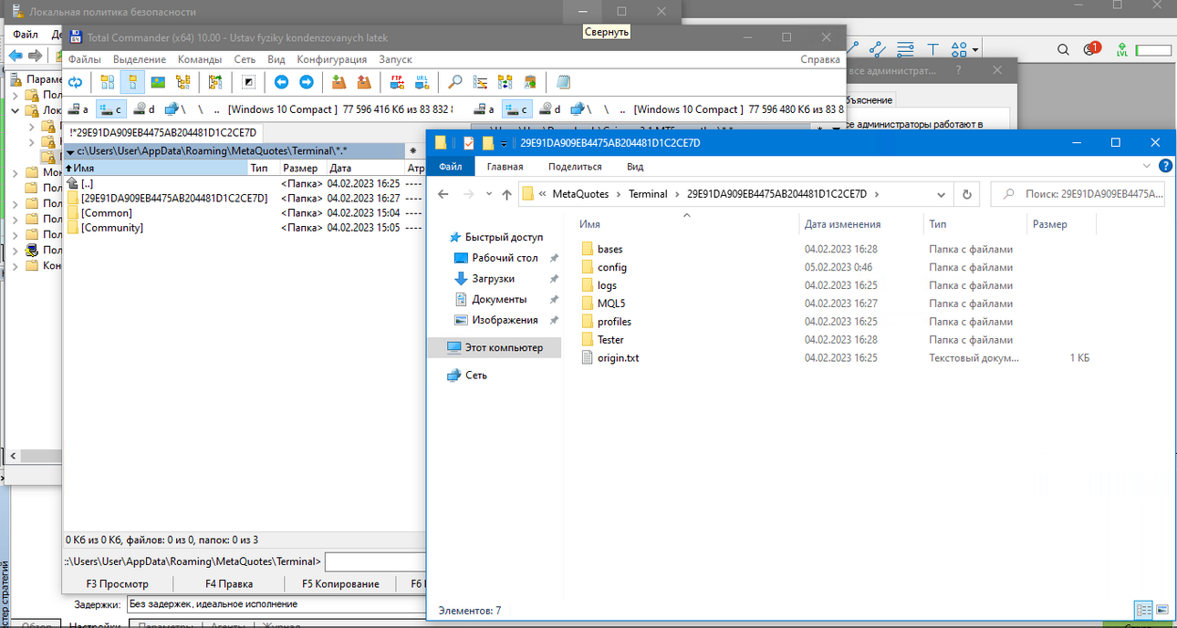
Task: Click the background app's search magnifier icon
Action: click(x=1064, y=49)
